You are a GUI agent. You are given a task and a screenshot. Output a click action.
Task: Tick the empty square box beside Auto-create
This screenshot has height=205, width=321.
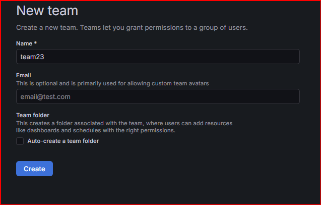tap(20, 141)
